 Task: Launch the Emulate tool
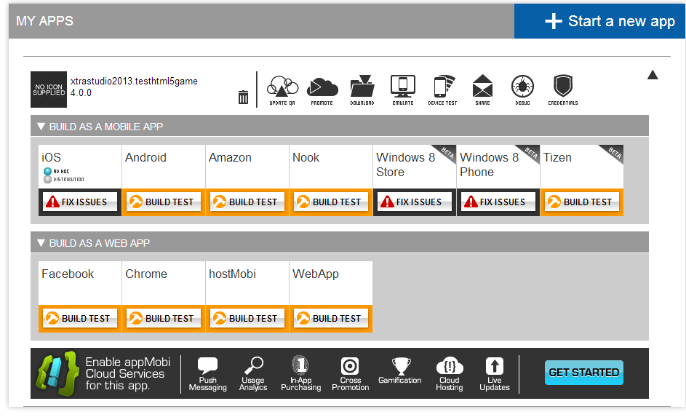point(402,90)
